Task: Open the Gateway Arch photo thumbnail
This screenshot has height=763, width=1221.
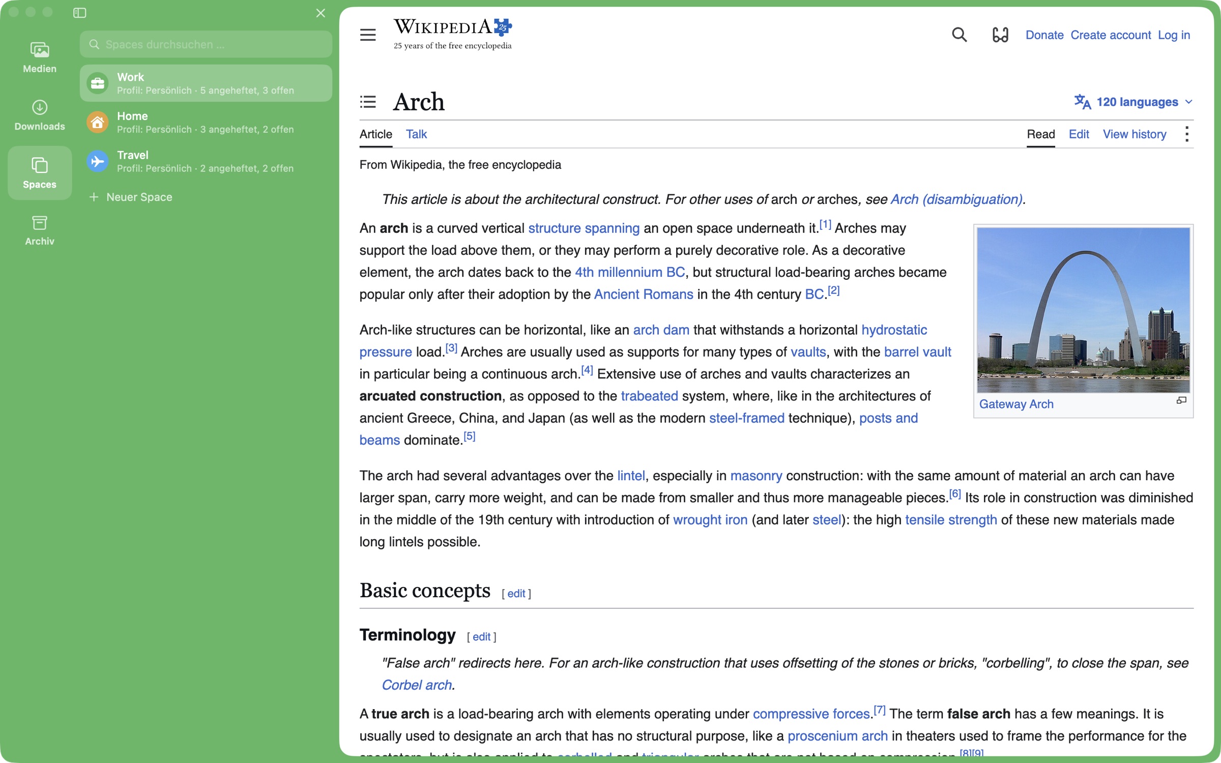Action: point(1084,310)
